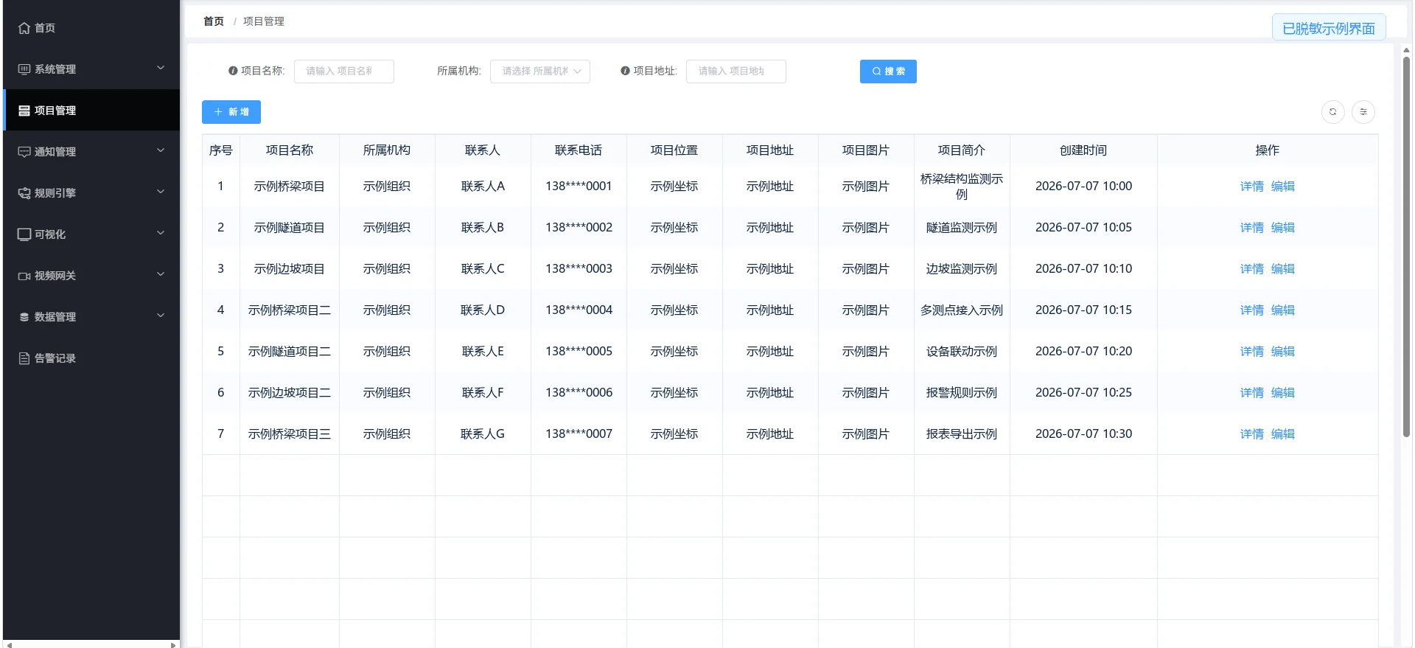Open 数据管理 menu item

click(91, 317)
